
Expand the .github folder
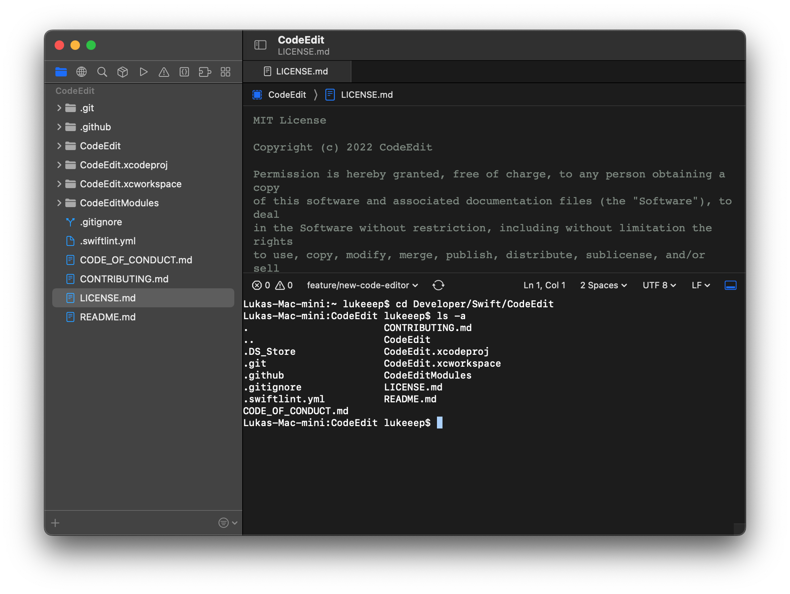pos(59,127)
